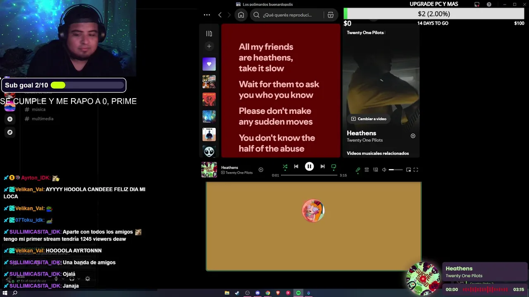Open Google Chrome from the taskbar
Screen dimensions: 529x297
coord(268,293)
